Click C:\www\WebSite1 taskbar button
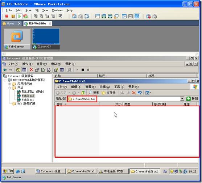Viewport: 202px width, 183px height. click(82, 171)
